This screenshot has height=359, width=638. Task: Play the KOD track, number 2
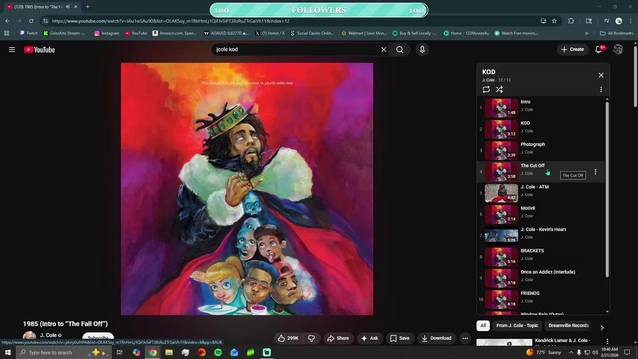pos(541,129)
